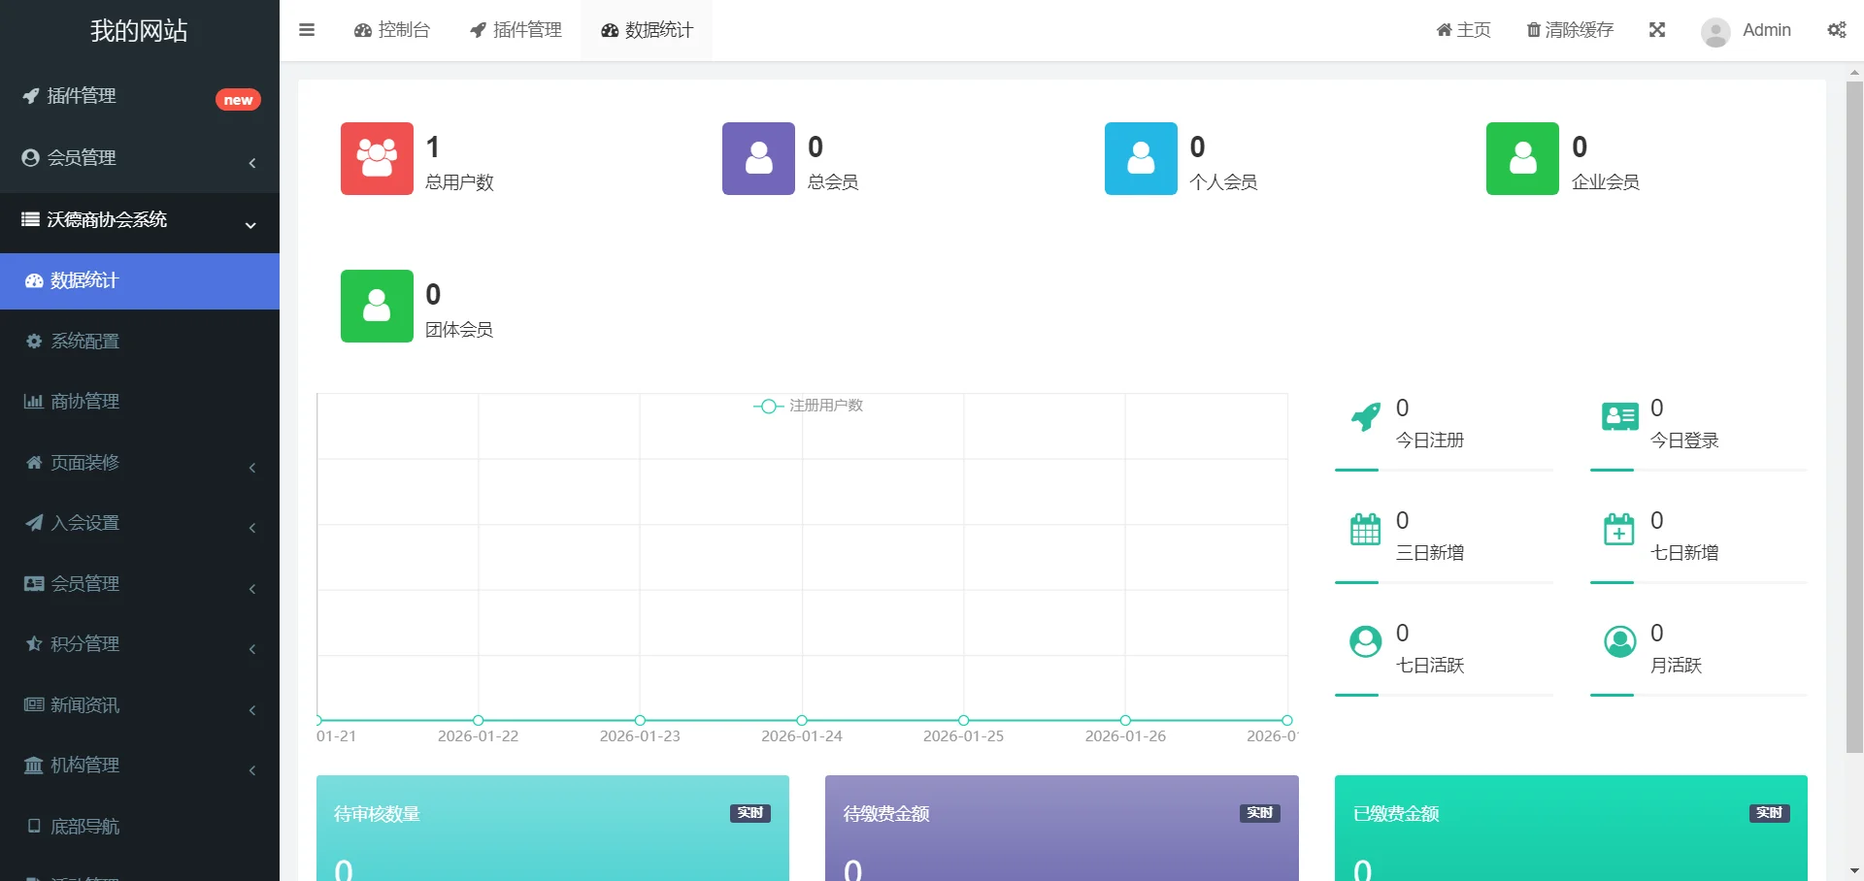
Task: Open the fullscreen toggle icon
Action: (1657, 30)
